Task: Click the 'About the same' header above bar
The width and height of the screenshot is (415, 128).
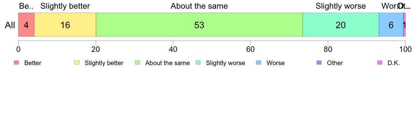Action: pyautogui.click(x=199, y=6)
